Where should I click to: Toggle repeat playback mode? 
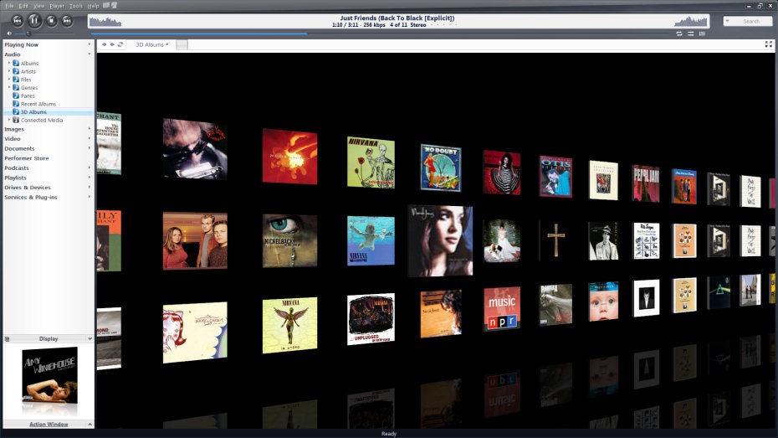point(678,33)
